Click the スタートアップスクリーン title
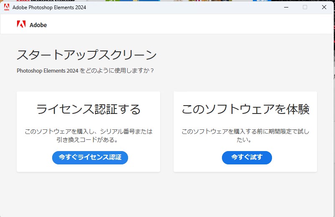This screenshot has height=217, width=335. pos(87,55)
